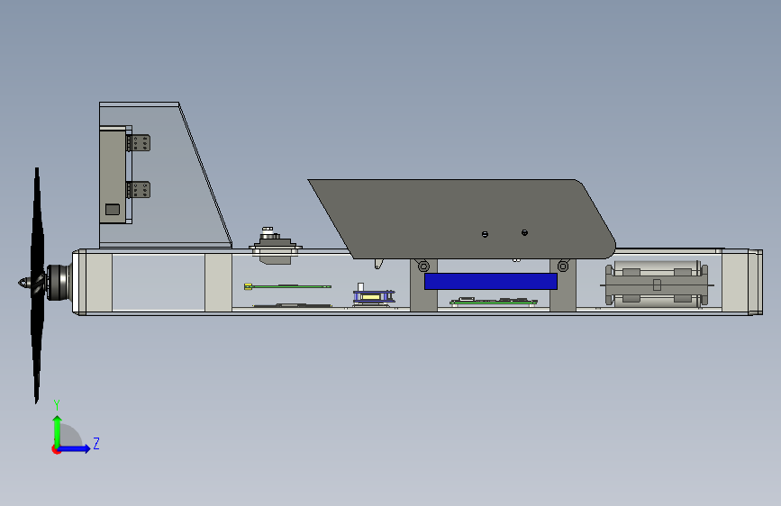Click the red origin dot of triad
This screenshot has width=781, height=506.
pos(56,449)
